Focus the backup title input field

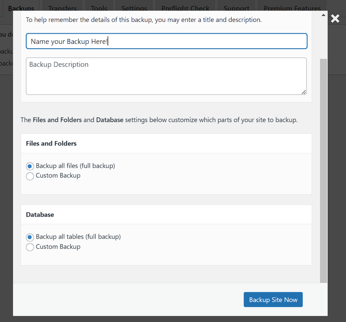click(x=166, y=41)
